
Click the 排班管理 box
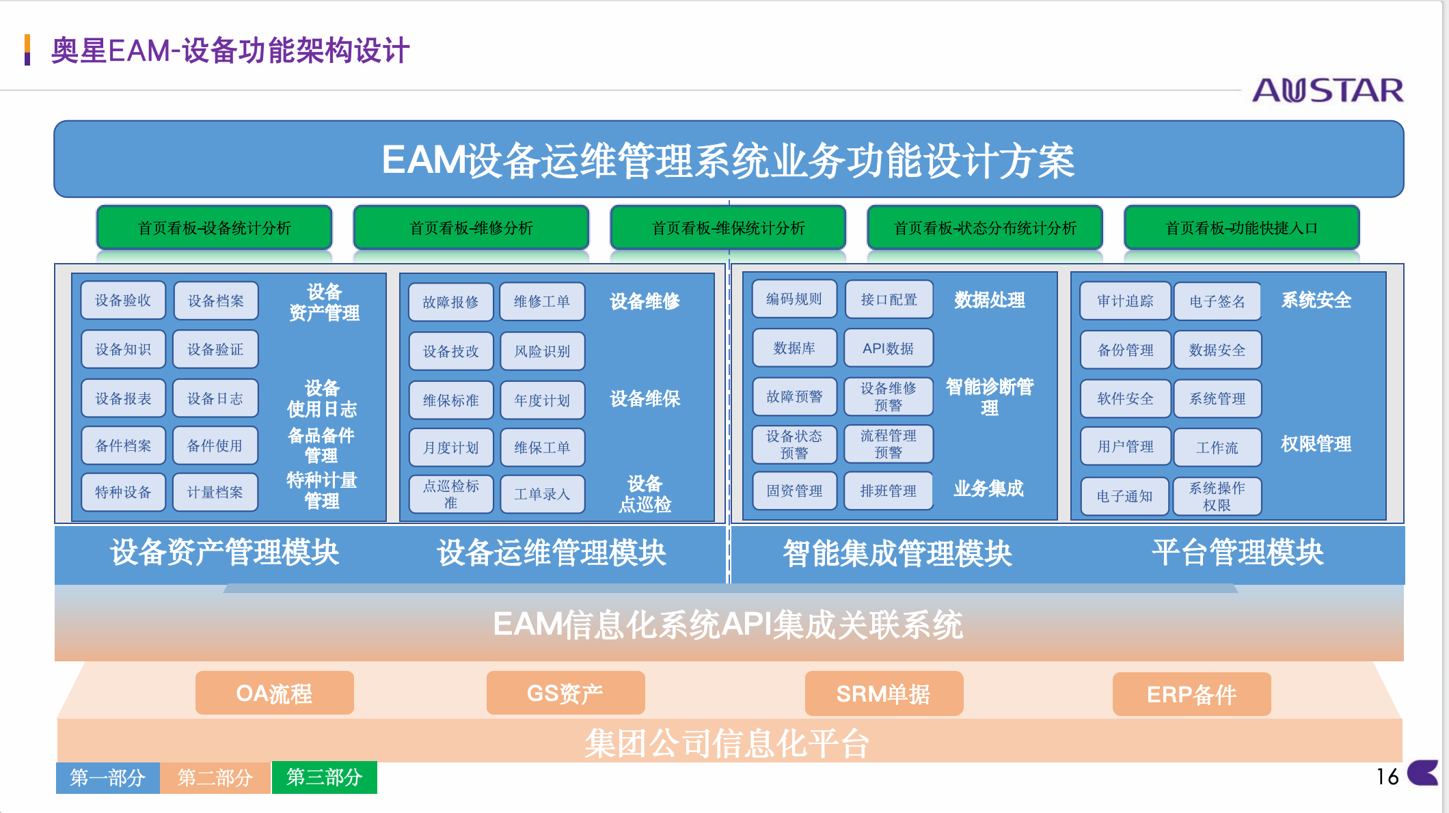pos(889,491)
